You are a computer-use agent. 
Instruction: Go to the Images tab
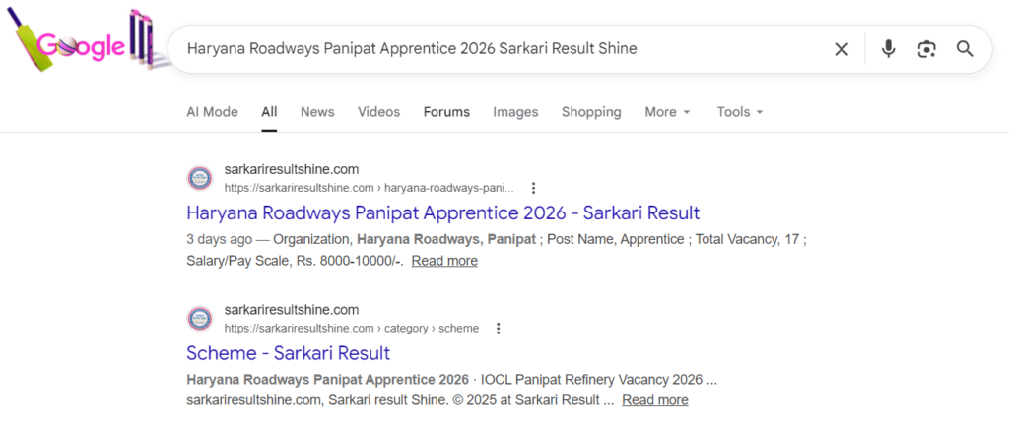pos(515,112)
